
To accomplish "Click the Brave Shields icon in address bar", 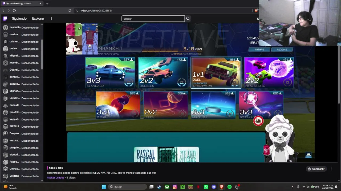I will pos(256,11).
